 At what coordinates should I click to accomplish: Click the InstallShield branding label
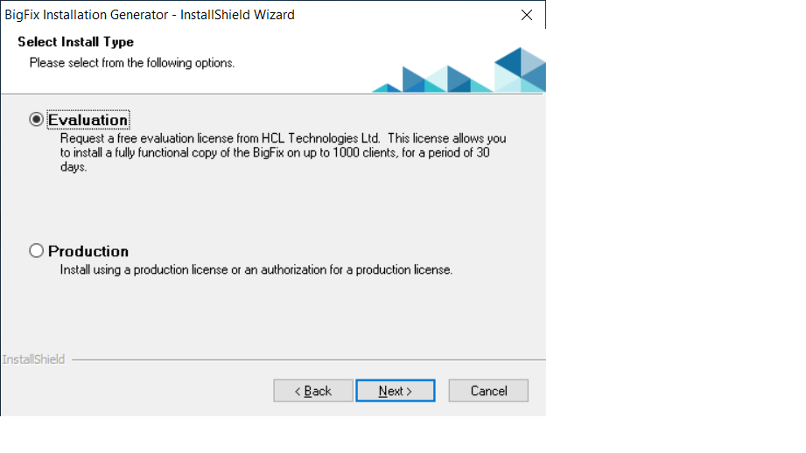[x=33, y=359]
